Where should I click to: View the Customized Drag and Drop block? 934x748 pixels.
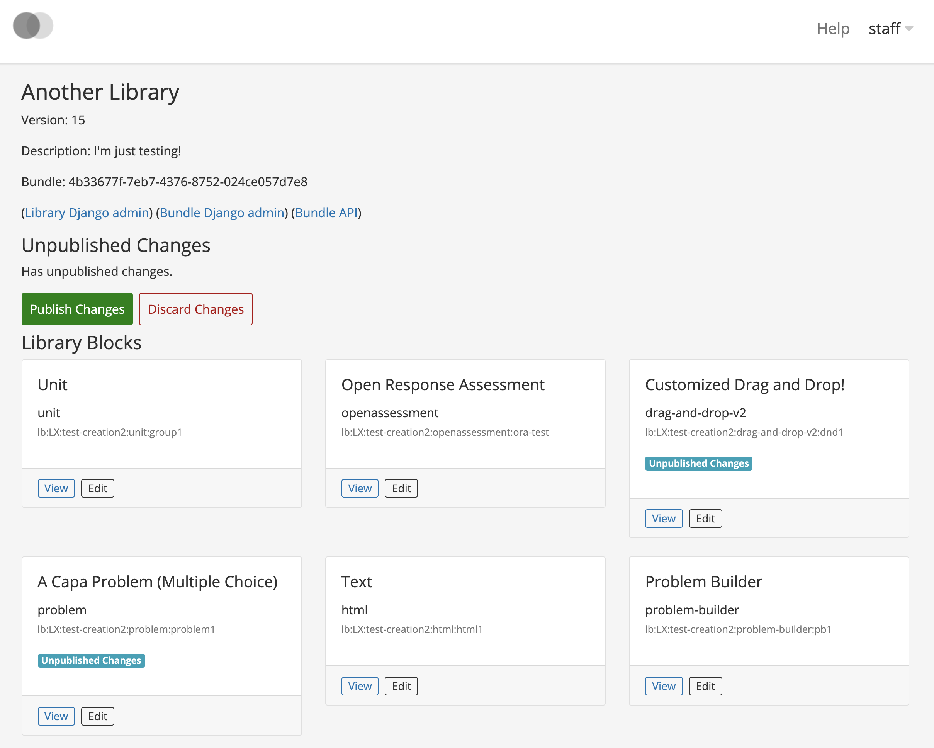pyautogui.click(x=664, y=518)
